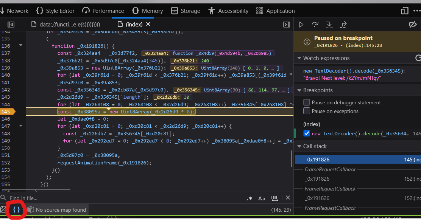Click the vertical scrollbar of code editor
This screenshot has height=220, width=421.
pos(292,159)
